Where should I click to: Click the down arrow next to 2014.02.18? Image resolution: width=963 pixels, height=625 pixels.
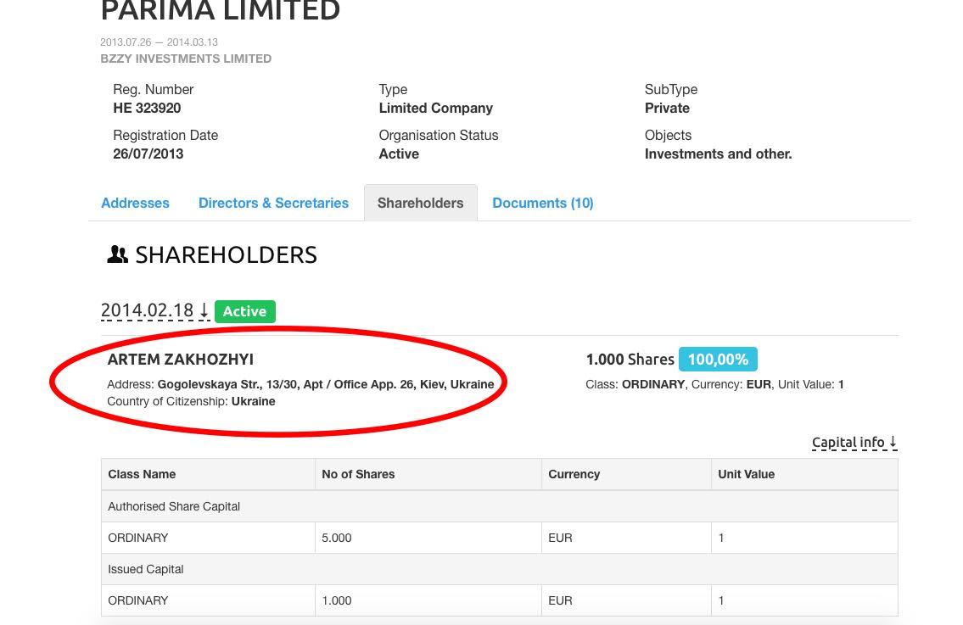(x=204, y=310)
